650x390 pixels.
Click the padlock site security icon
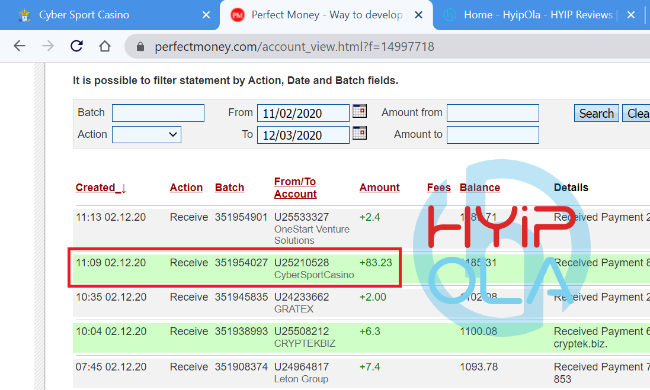(140, 46)
